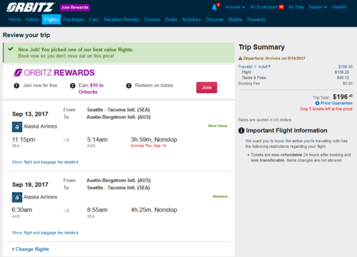Go to the Hotels navigation tab
The height and width of the screenshot is (257, 357).
tap(32, 19)
